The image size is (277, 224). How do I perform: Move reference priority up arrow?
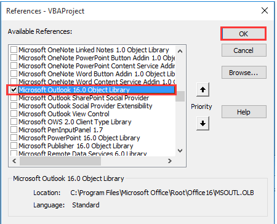click(203, 90)
